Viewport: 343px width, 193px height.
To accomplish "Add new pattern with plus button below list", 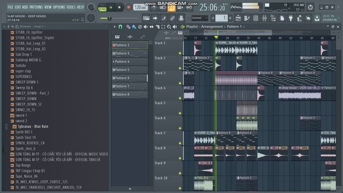I will click(130, 189).
